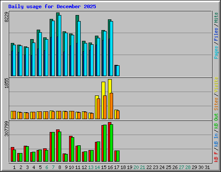Click the 307799 axis value
The image size is (221, 172).
[x=6, y=129]
